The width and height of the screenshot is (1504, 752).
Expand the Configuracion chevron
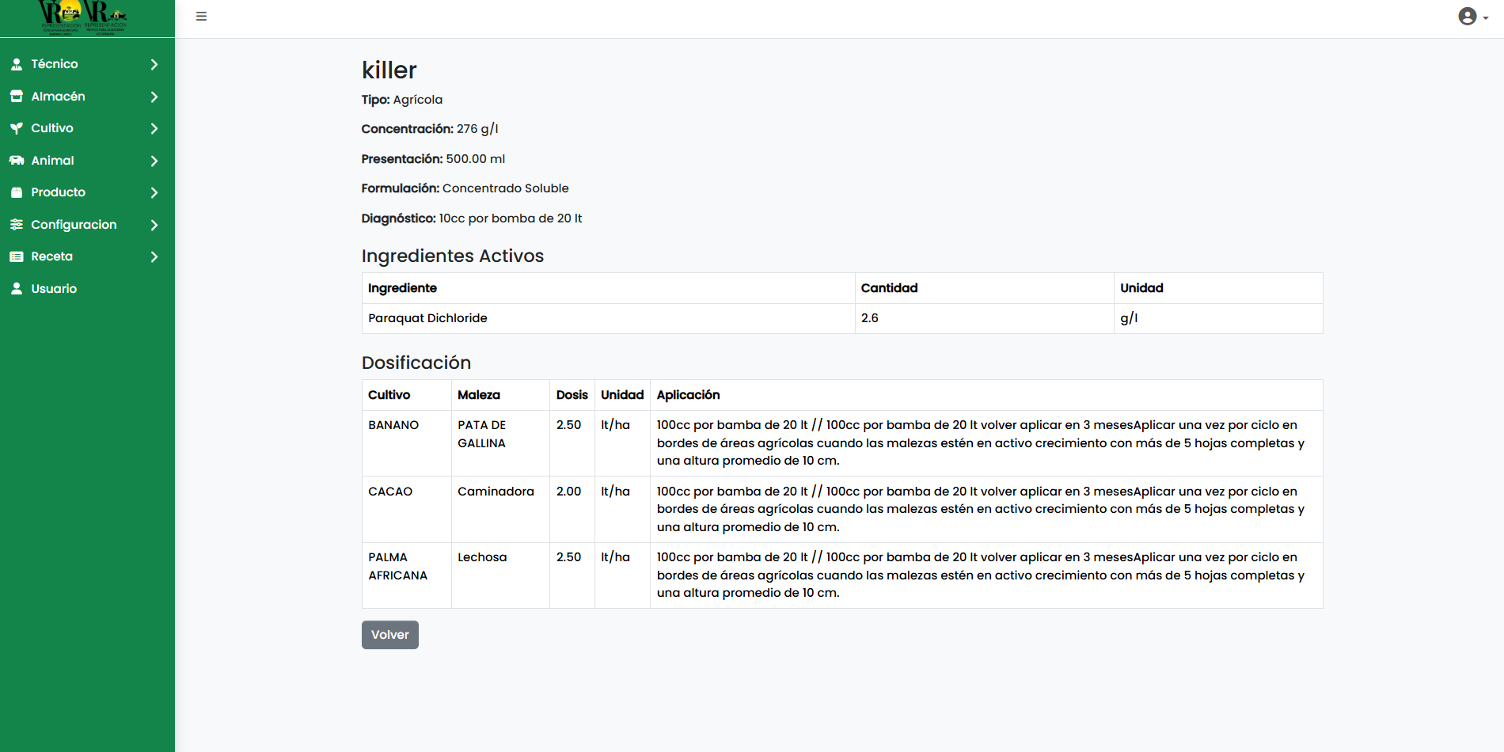[154, 225]
